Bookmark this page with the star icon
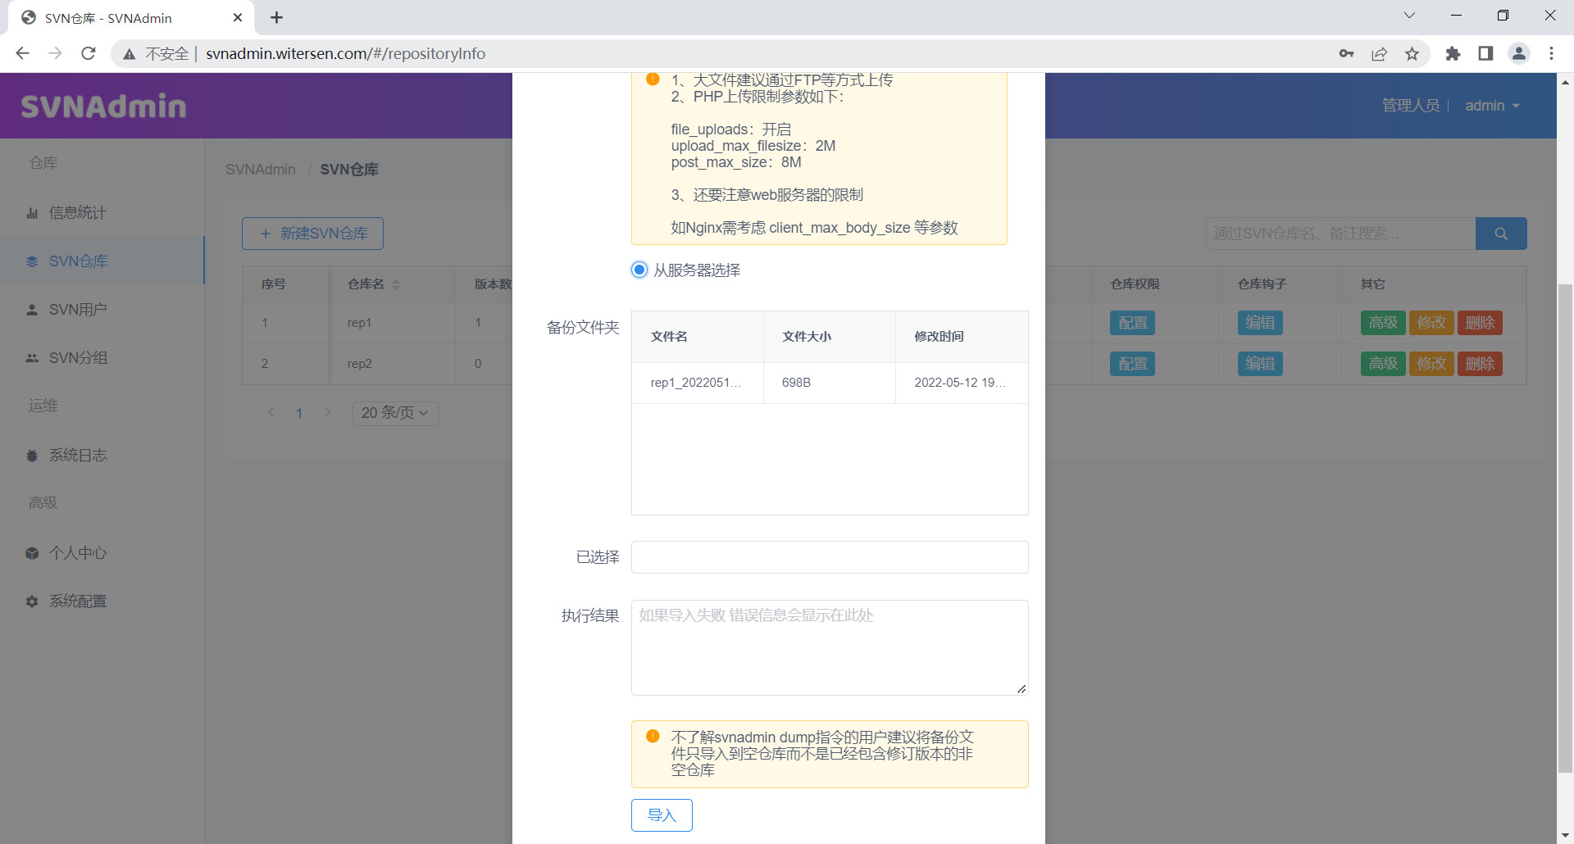The image size is (1574, 844). coord(1412,53)
